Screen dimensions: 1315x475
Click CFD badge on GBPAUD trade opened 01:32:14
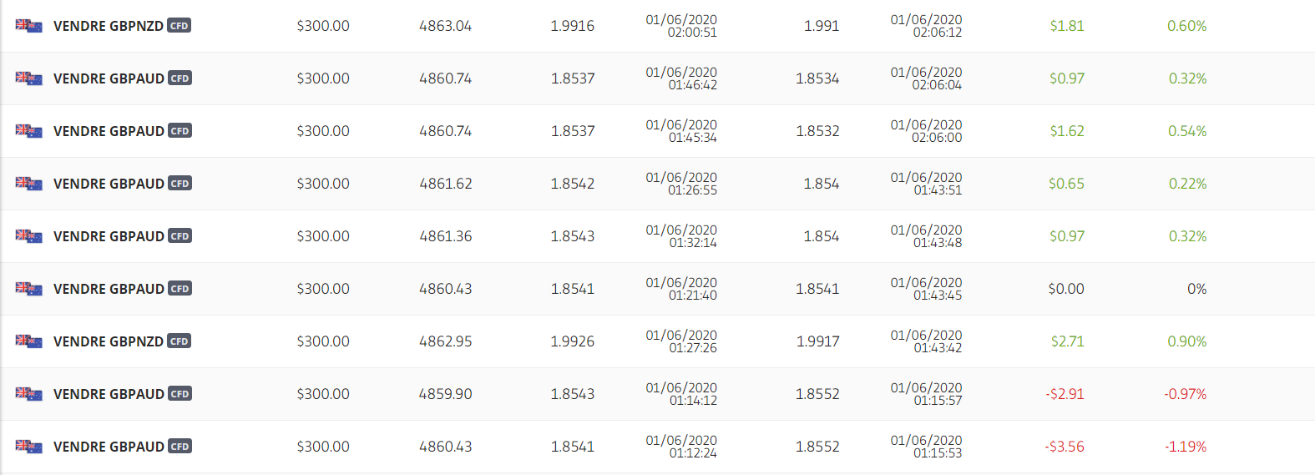[x=180, y=236]
